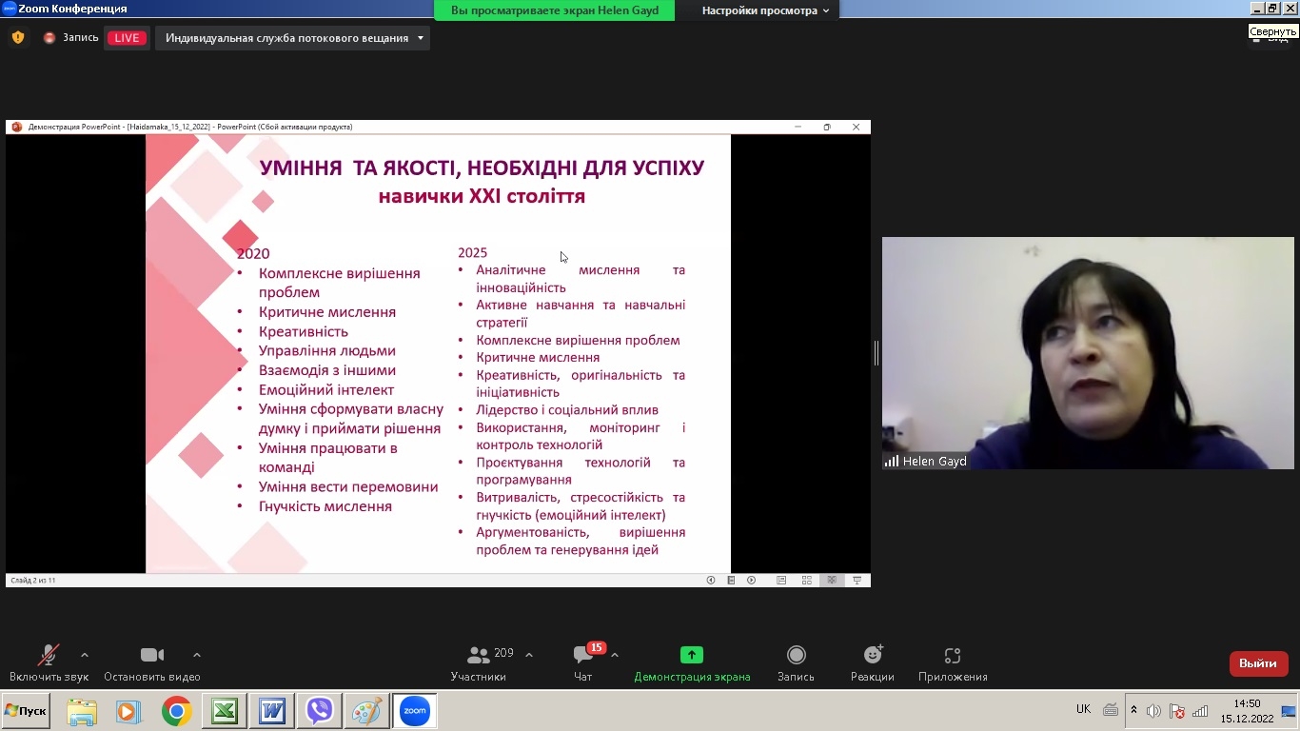Switch PowerPoint to Normal view

781,581
